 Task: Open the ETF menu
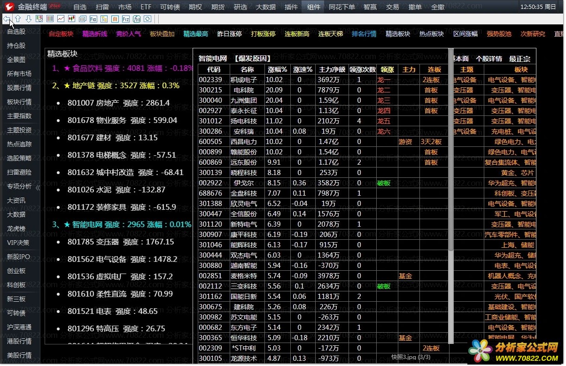pos(146,7)
